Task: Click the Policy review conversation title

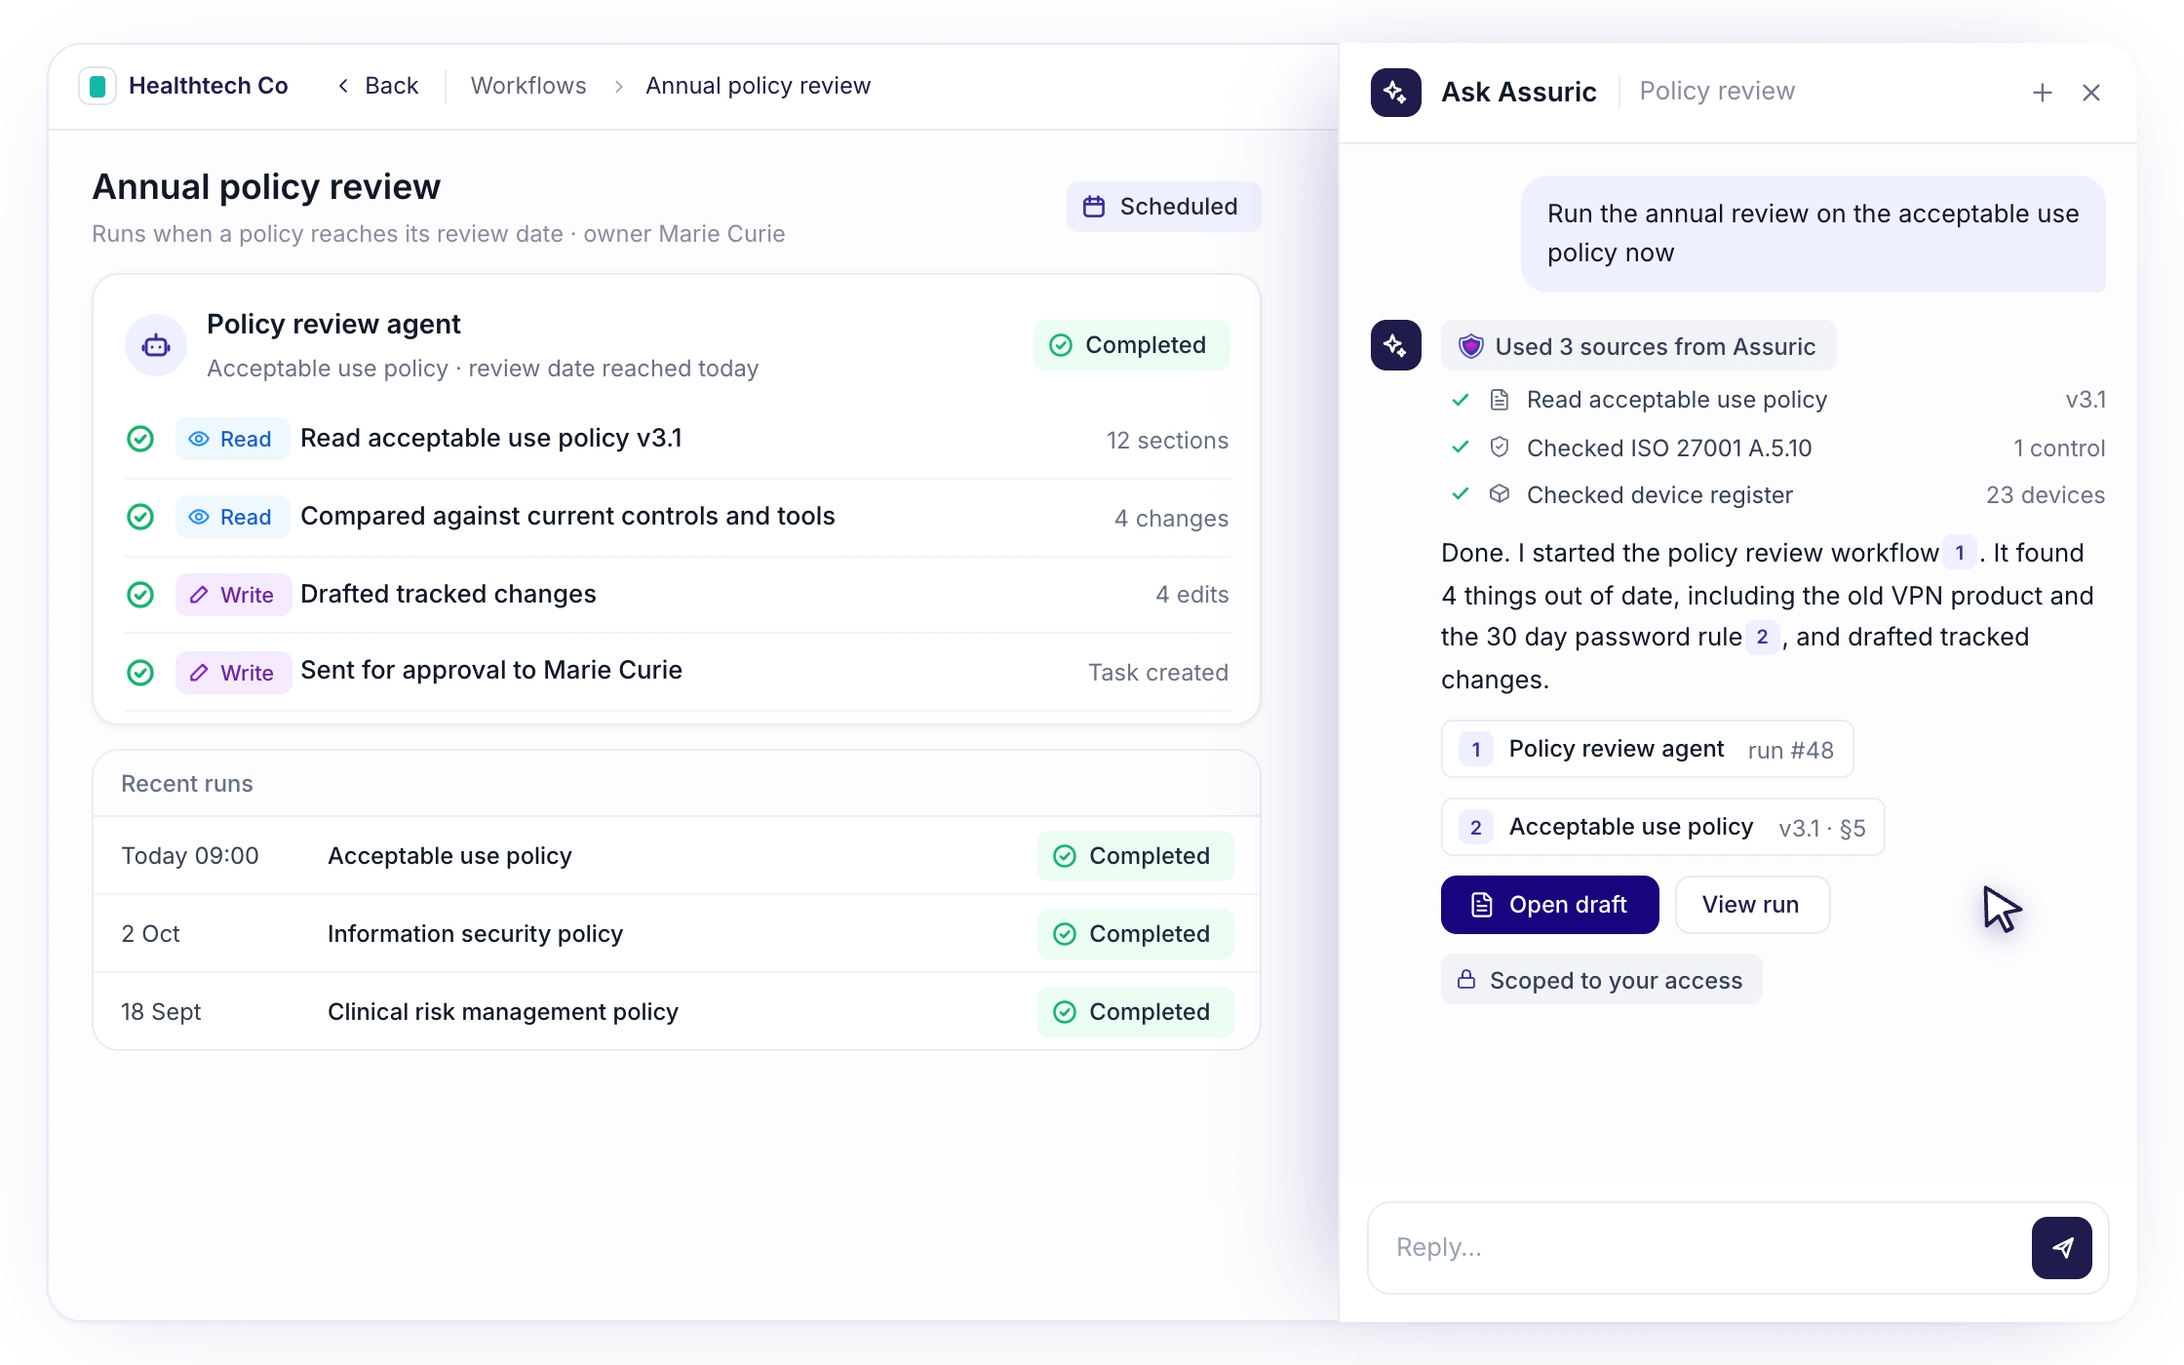Action: tap(1716, 92)
